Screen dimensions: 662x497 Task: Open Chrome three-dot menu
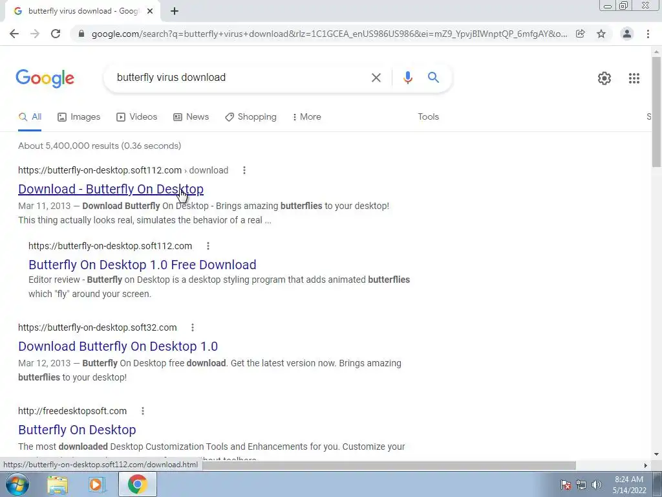pos(648,34)
